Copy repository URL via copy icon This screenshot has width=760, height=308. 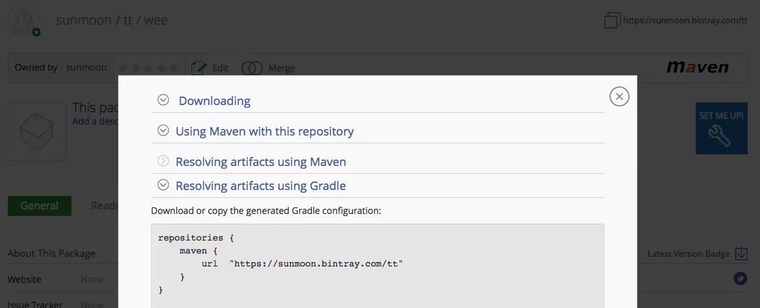(612, 21)
